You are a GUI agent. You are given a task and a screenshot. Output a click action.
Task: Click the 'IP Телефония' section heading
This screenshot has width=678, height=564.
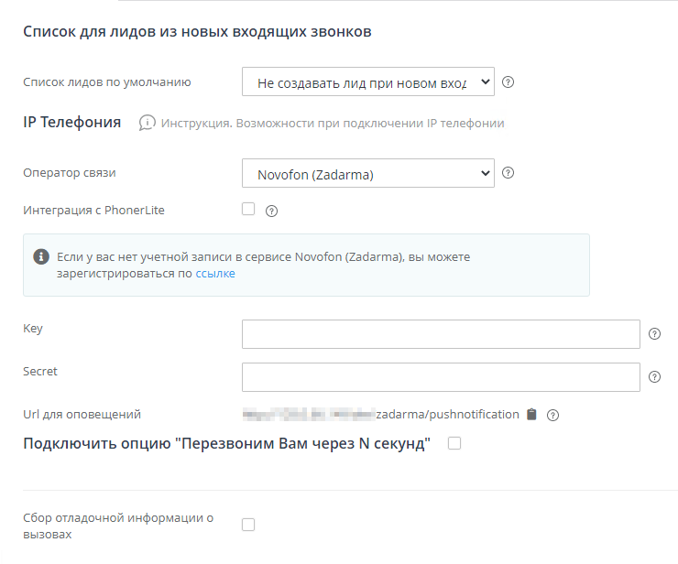72,123
